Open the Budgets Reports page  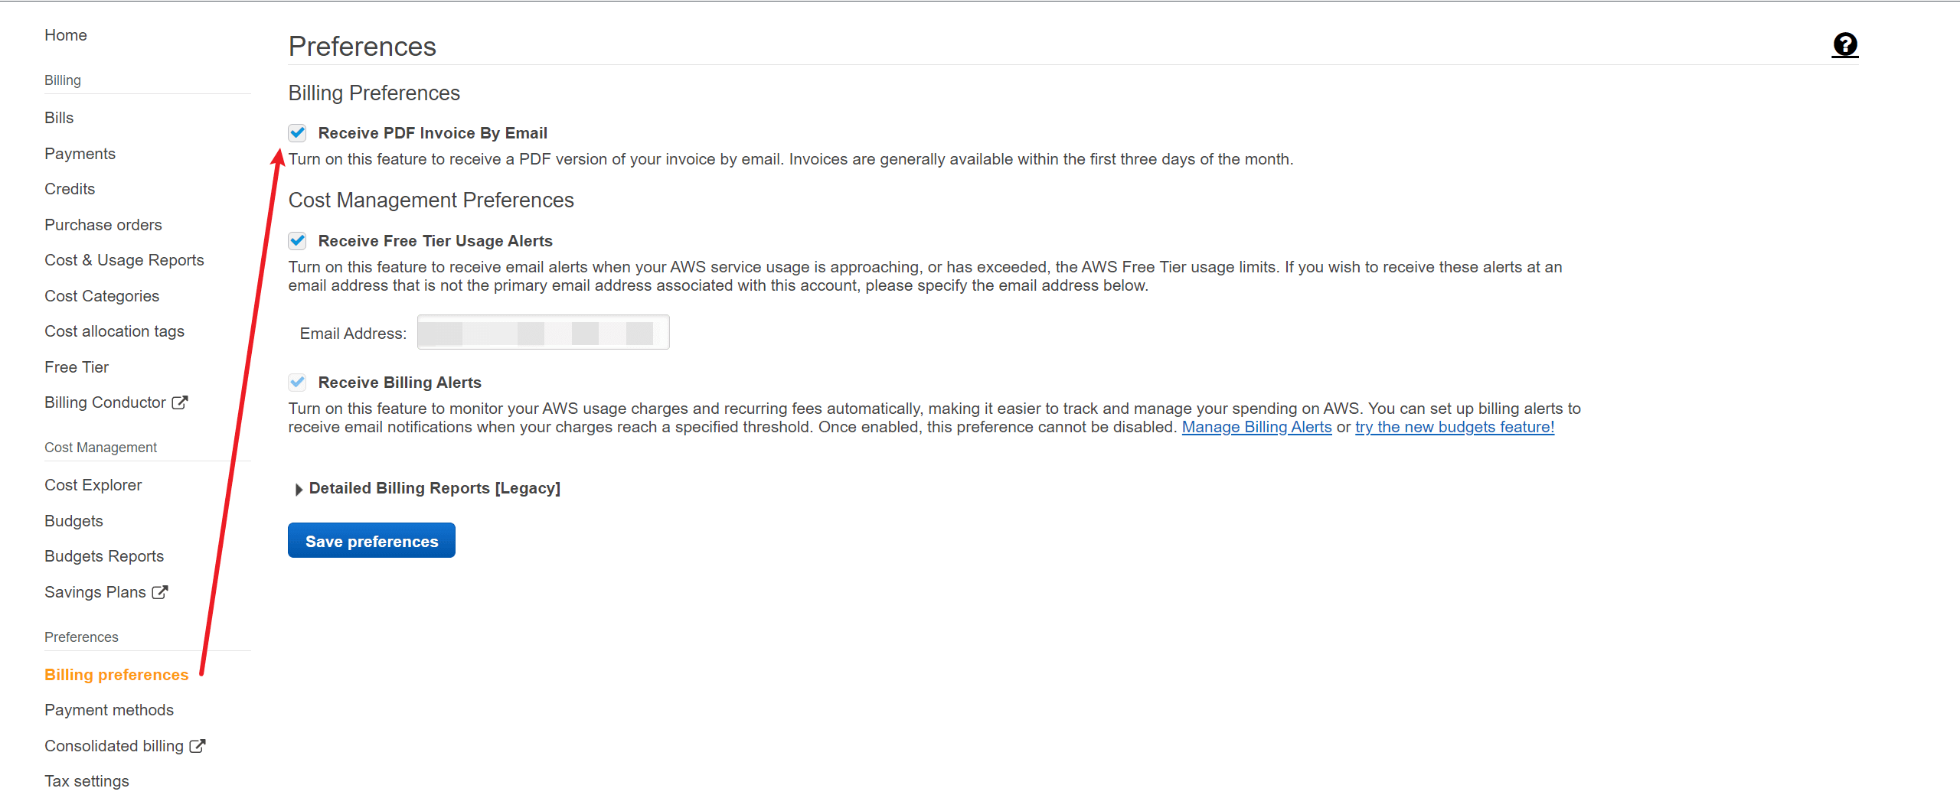point(104,556)
